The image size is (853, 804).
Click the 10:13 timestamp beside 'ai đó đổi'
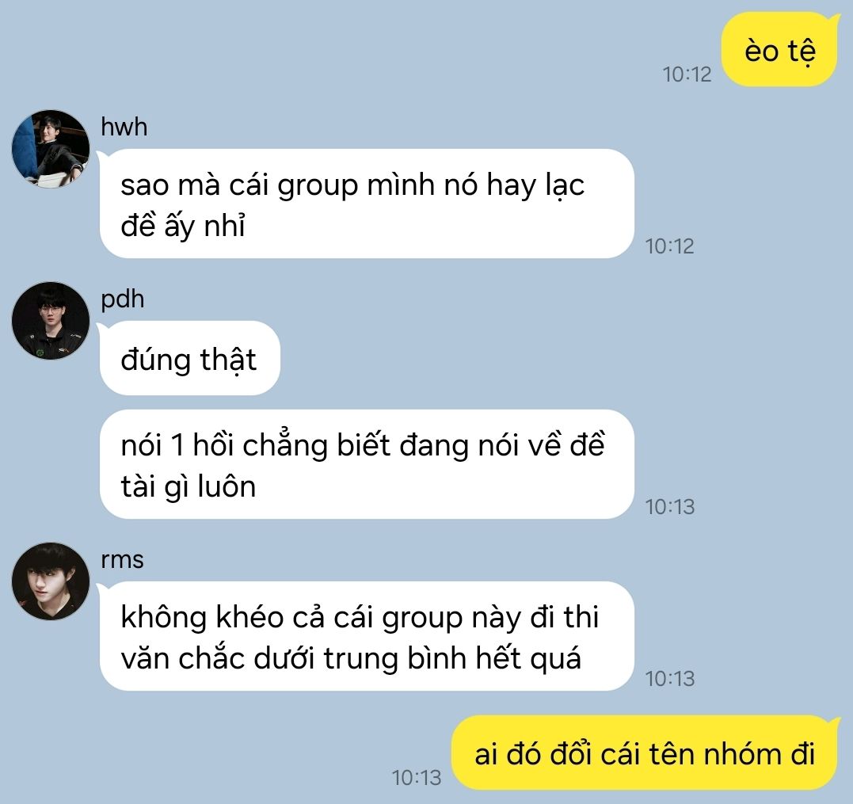click(417, 778)
